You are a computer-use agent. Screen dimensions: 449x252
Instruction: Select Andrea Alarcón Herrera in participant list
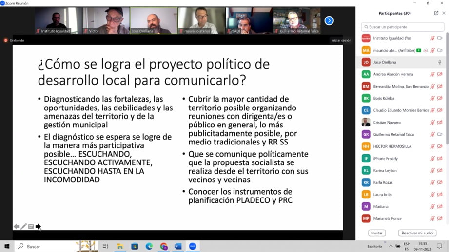click(393, 74)
